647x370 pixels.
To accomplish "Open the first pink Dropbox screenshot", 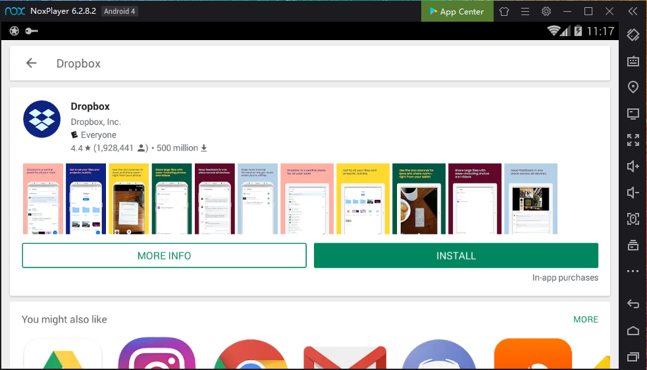I will click(x=43, y=199).
